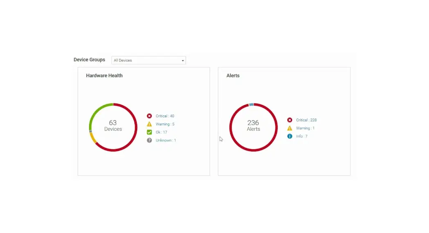The width and height of the screenshot is (429, 233).
Task: Click the Alerts panel heading
Action: 233,76
